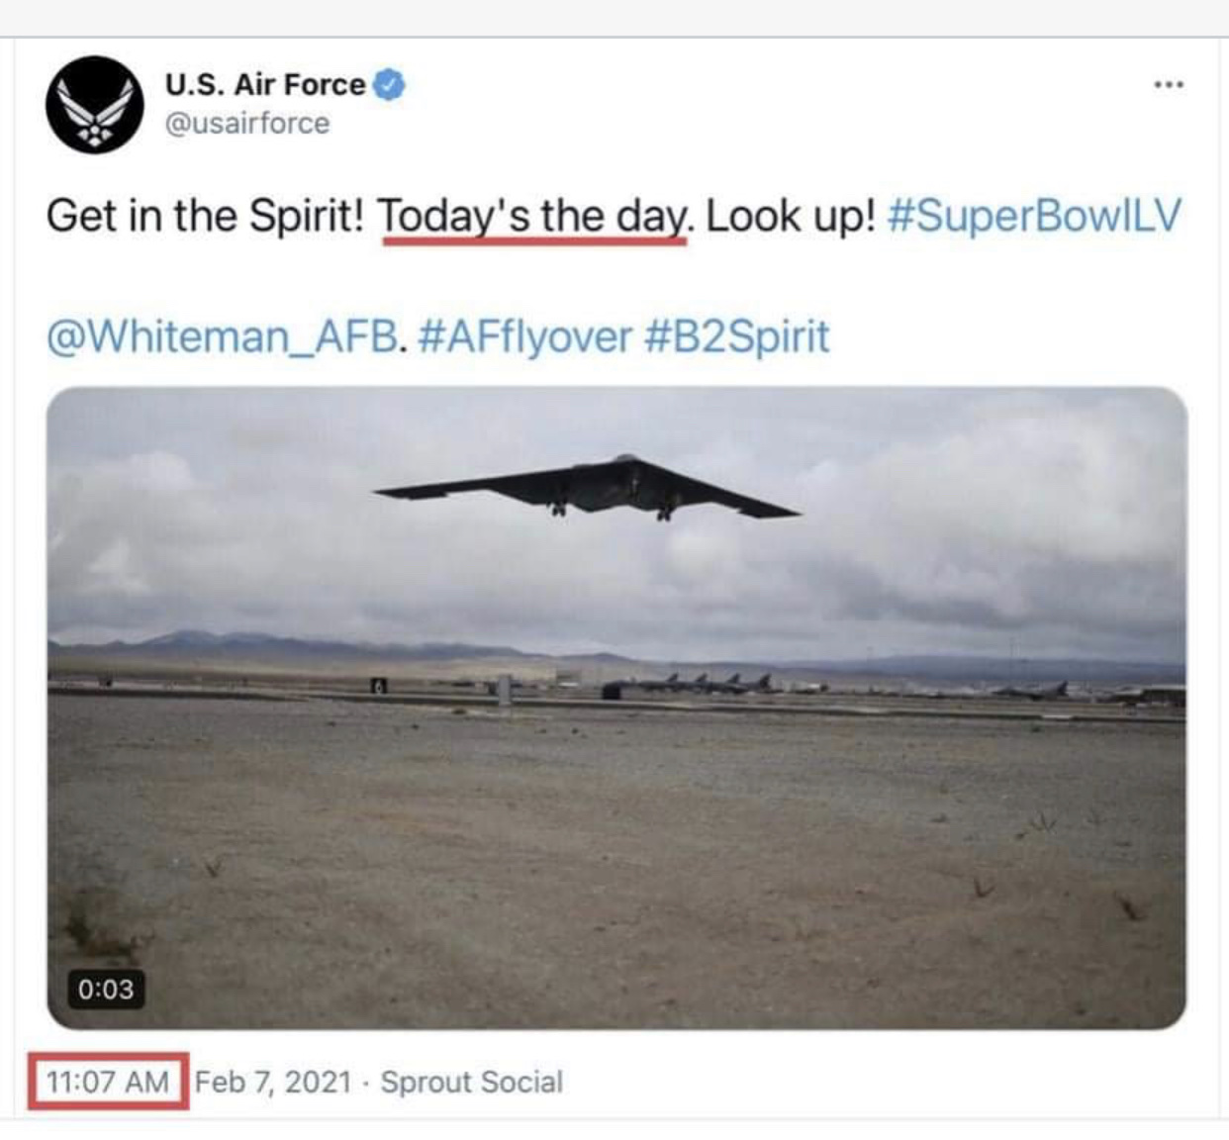Click the blue verified badge icon
Screen dimensions: 1229x1140
click(x=389, y=85)
